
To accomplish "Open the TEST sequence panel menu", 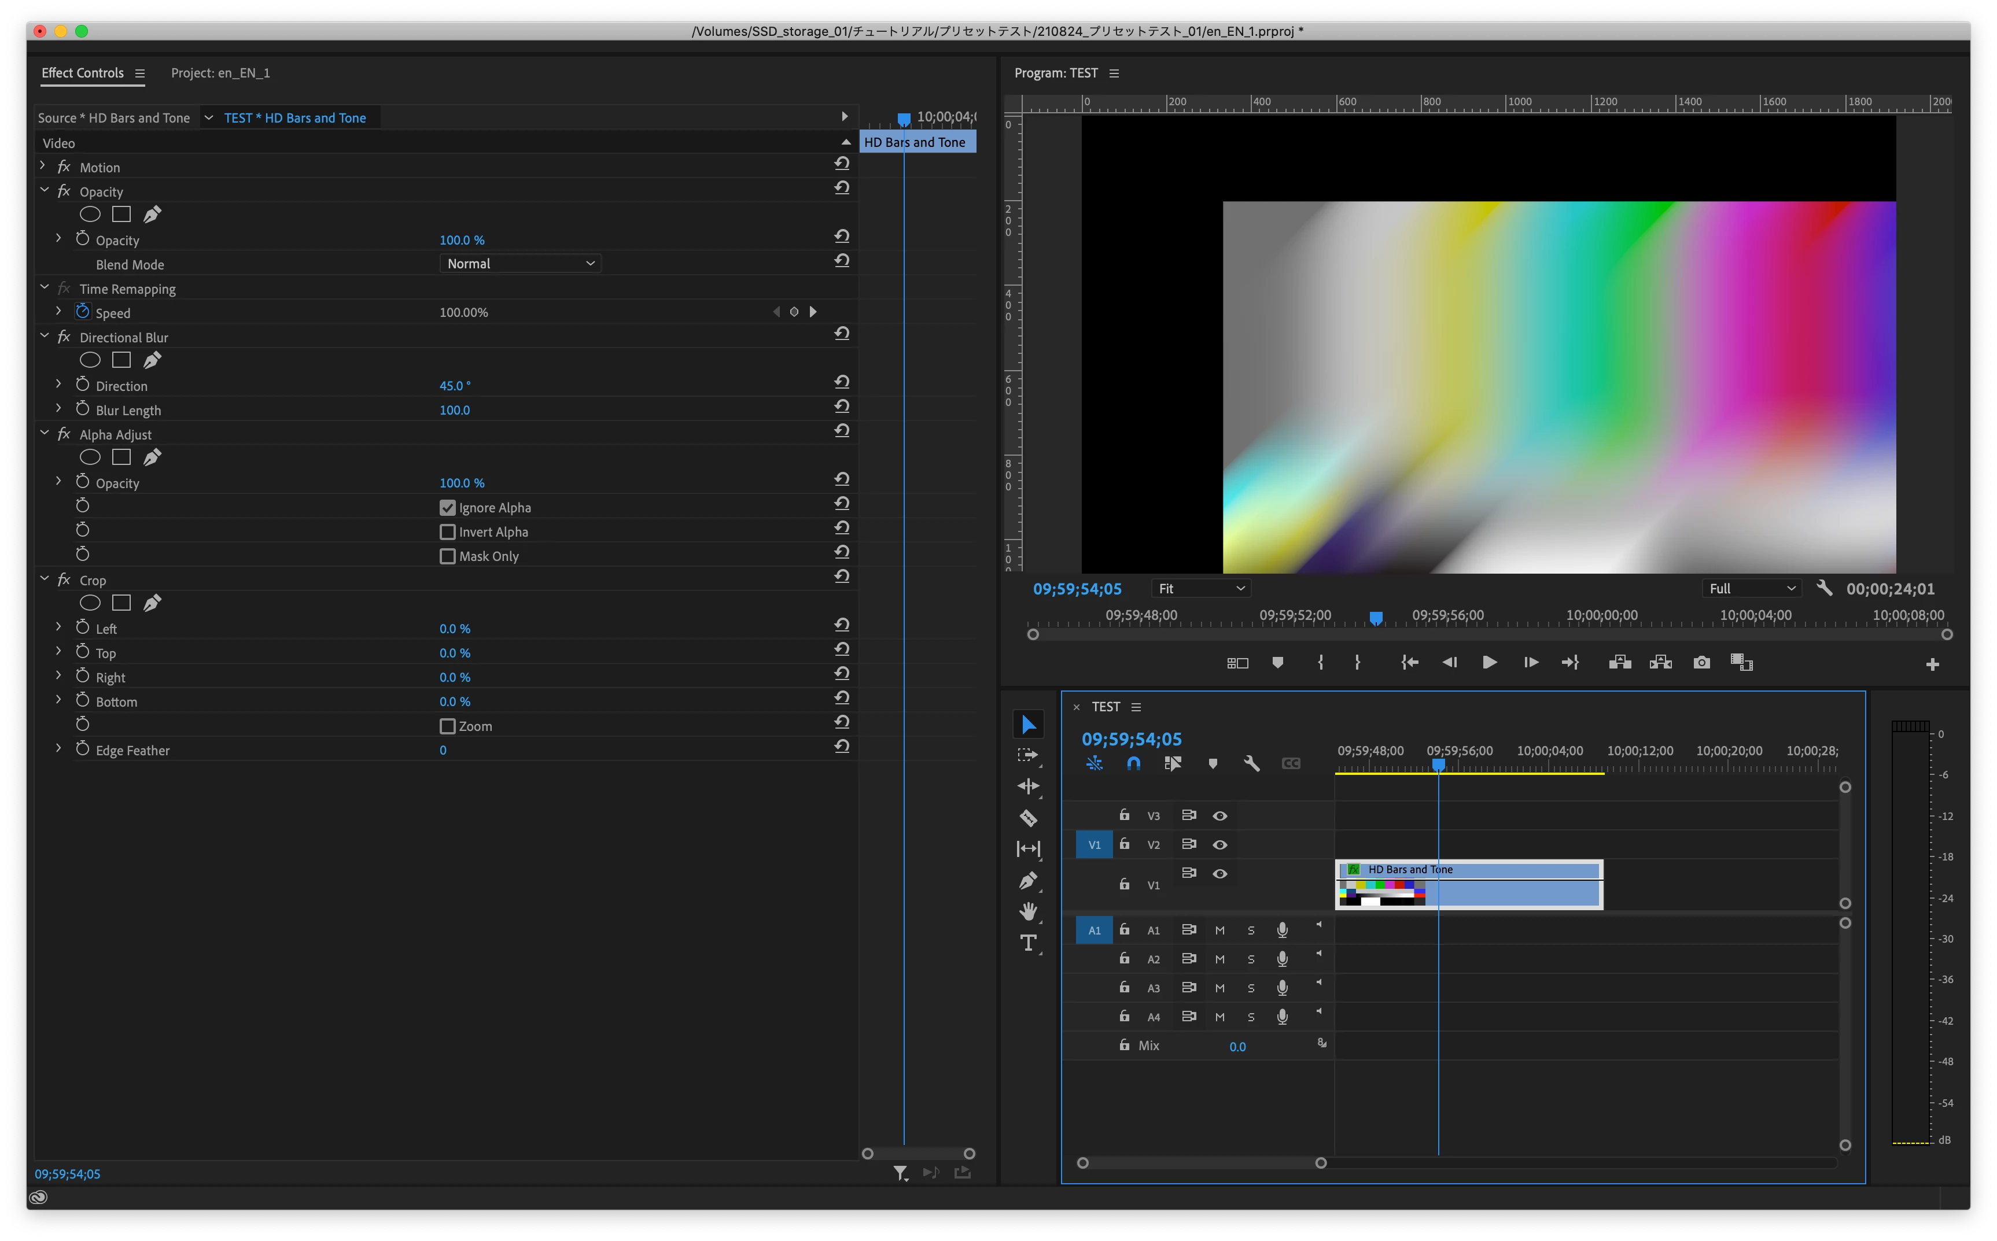I will tap(1136, 707).
